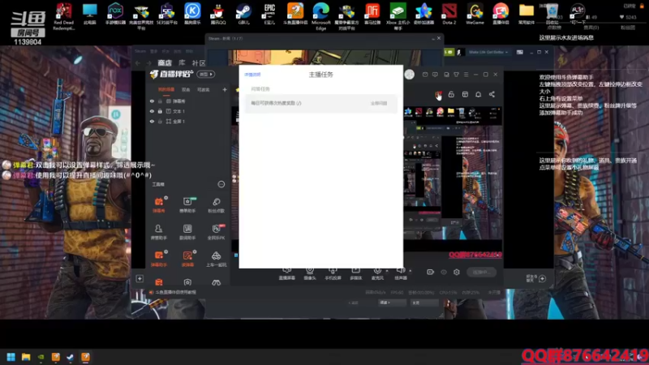
Task: Open the 全民乐PK tool
Action: pos(216,232)
